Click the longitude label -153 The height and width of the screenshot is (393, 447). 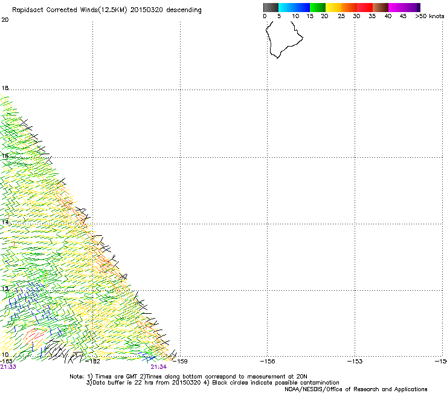[x=355, y=362]
